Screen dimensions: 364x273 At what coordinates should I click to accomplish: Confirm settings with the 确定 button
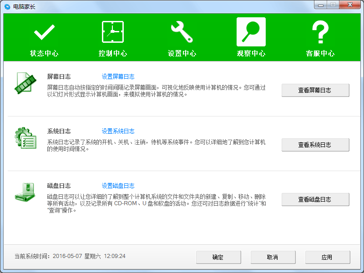click(x=218, y=257)
